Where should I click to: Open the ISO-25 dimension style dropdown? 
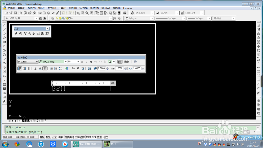coord(177,13)
